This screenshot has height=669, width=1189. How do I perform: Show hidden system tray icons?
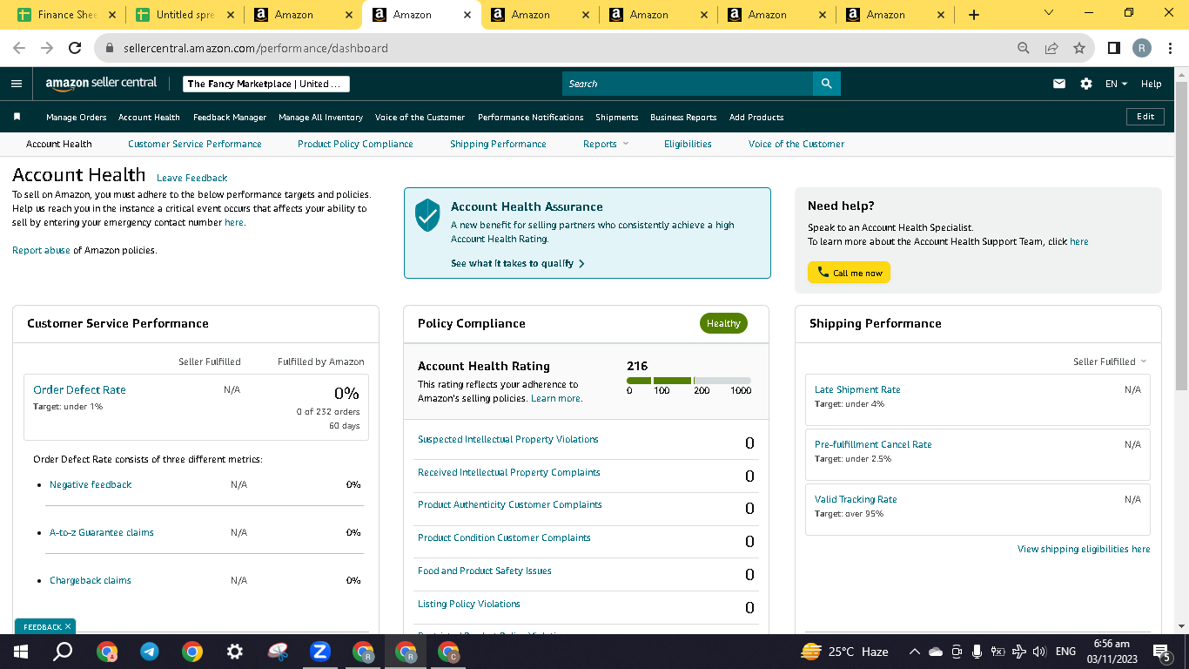(914, 652)
